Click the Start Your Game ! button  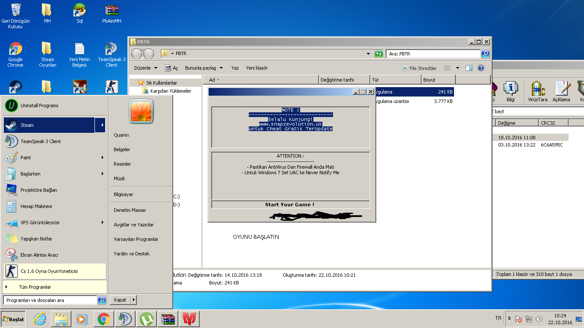tap(290, 205)
